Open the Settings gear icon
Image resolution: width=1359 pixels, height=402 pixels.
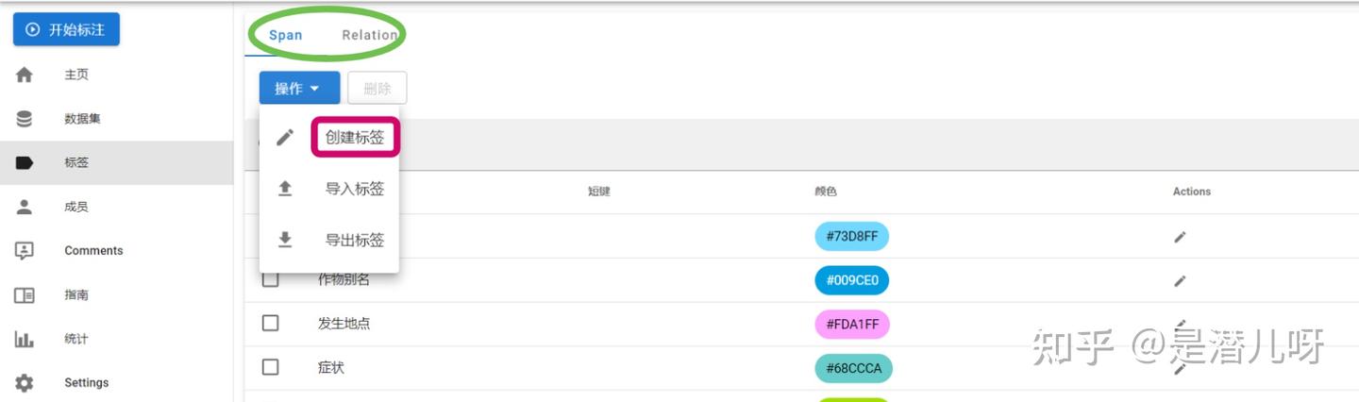[x=25, y=382]
